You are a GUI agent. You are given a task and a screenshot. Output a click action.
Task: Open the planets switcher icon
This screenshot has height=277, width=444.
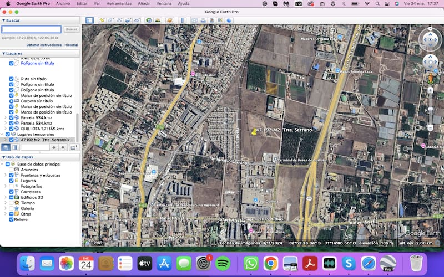coord(170,20)
